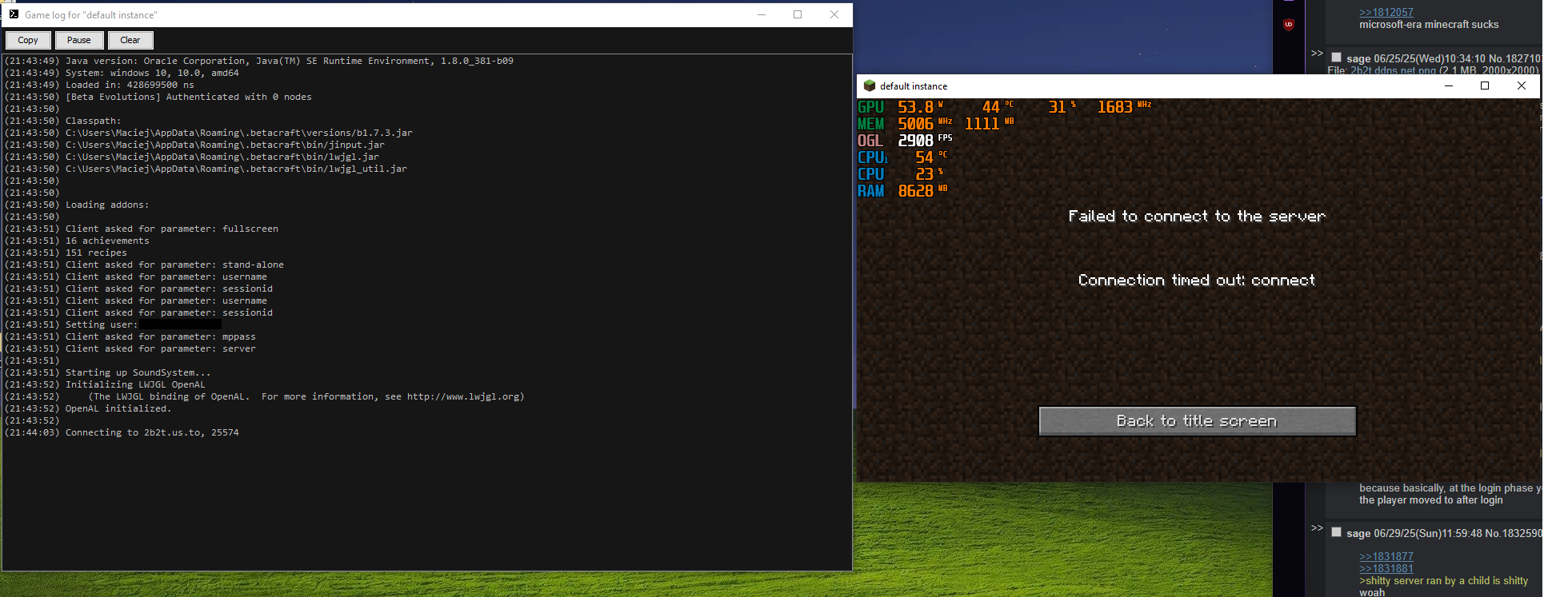Viewport: 1544px width, 597px height.
Task: Click the log line 'Connecting to 2b2t.us.to, 25574'
Action: [x=122, y=432]
